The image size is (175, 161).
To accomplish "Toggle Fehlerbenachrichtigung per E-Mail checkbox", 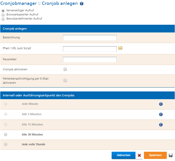I will pyautogui.click(x=65, y=80).
